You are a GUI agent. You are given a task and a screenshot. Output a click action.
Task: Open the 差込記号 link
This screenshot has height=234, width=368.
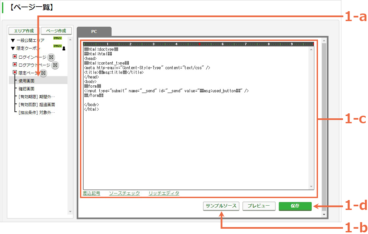[92, 193]
